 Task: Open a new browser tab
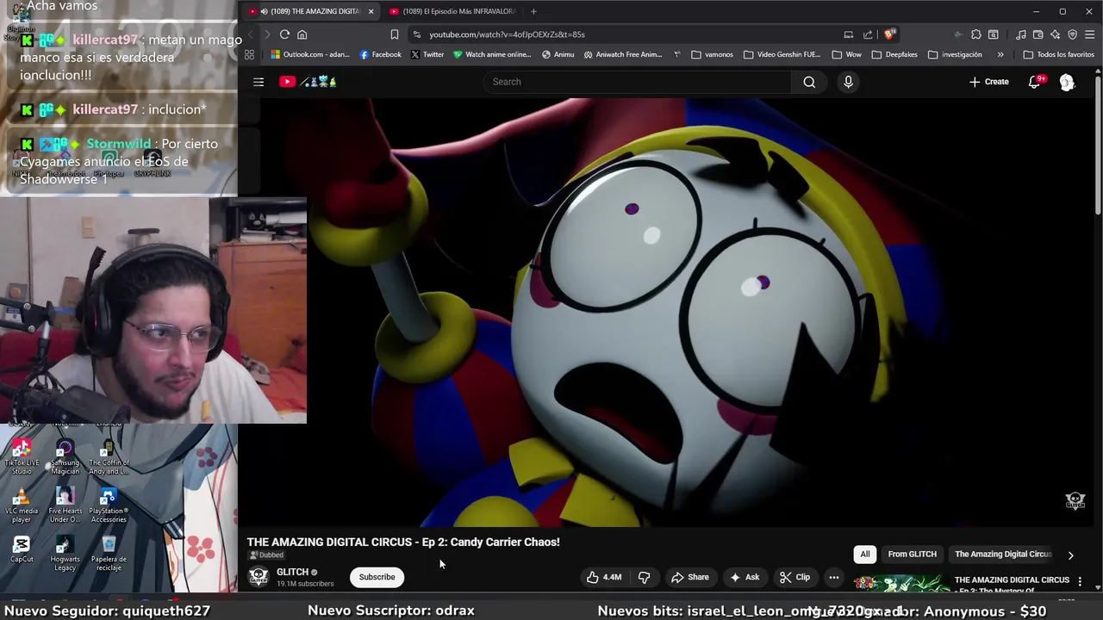(533, 11)
